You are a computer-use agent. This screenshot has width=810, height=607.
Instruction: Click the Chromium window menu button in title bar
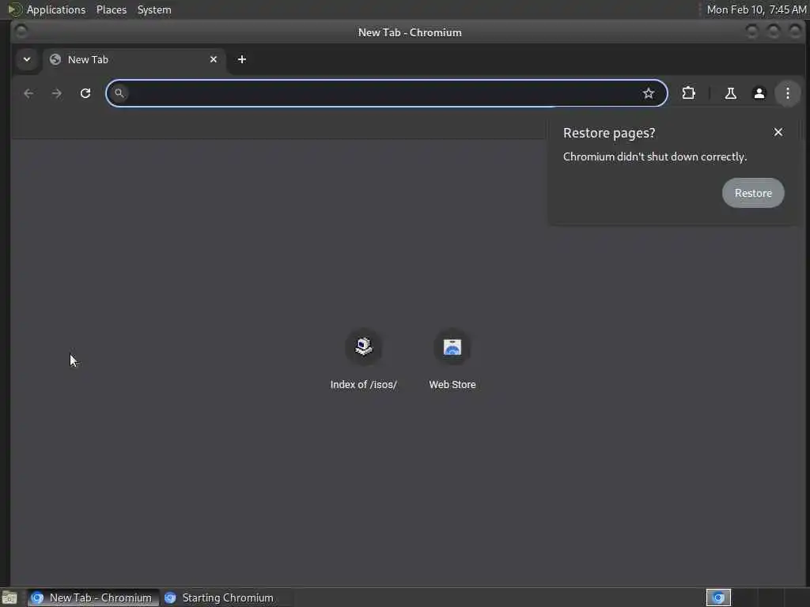tap(21, 32)
